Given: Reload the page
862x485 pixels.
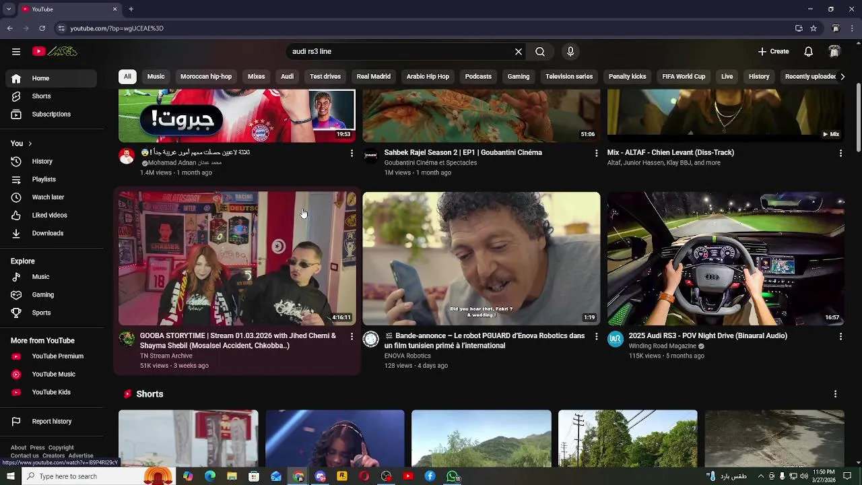Looking at the screenshot, I should click(x=42, y=28).
